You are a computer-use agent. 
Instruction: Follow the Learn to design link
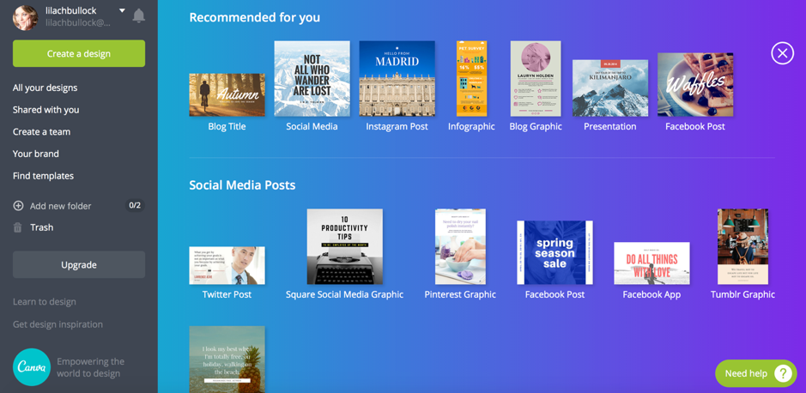45,302
